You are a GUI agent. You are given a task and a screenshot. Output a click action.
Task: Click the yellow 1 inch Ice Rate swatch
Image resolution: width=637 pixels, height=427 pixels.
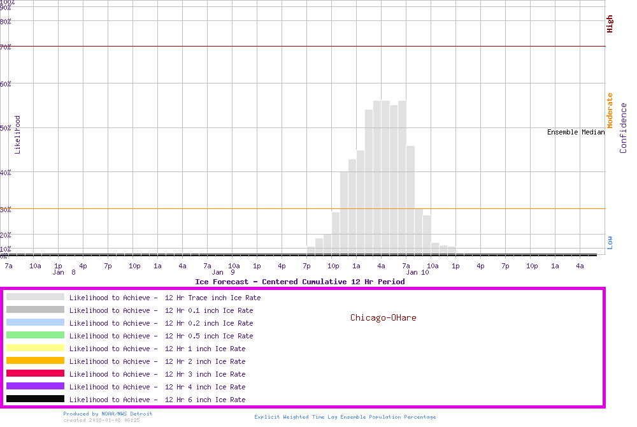[35, 348]
